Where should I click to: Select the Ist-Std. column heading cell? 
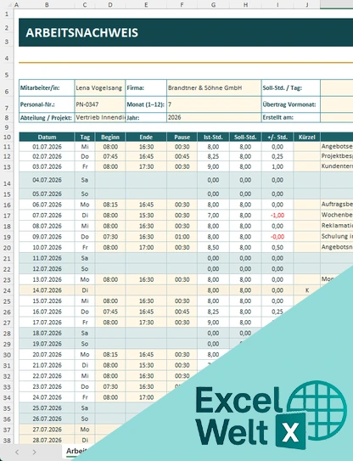click(x=213, y=137)
